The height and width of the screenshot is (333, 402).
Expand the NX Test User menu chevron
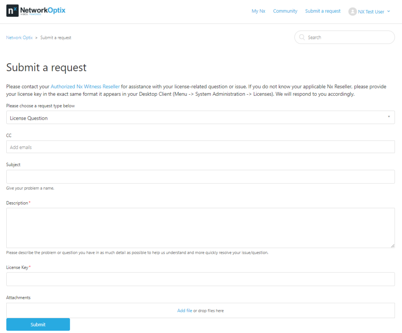(x=388, y=11)
